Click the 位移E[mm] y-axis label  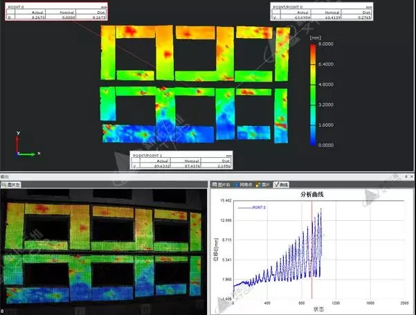coord(216,249)
